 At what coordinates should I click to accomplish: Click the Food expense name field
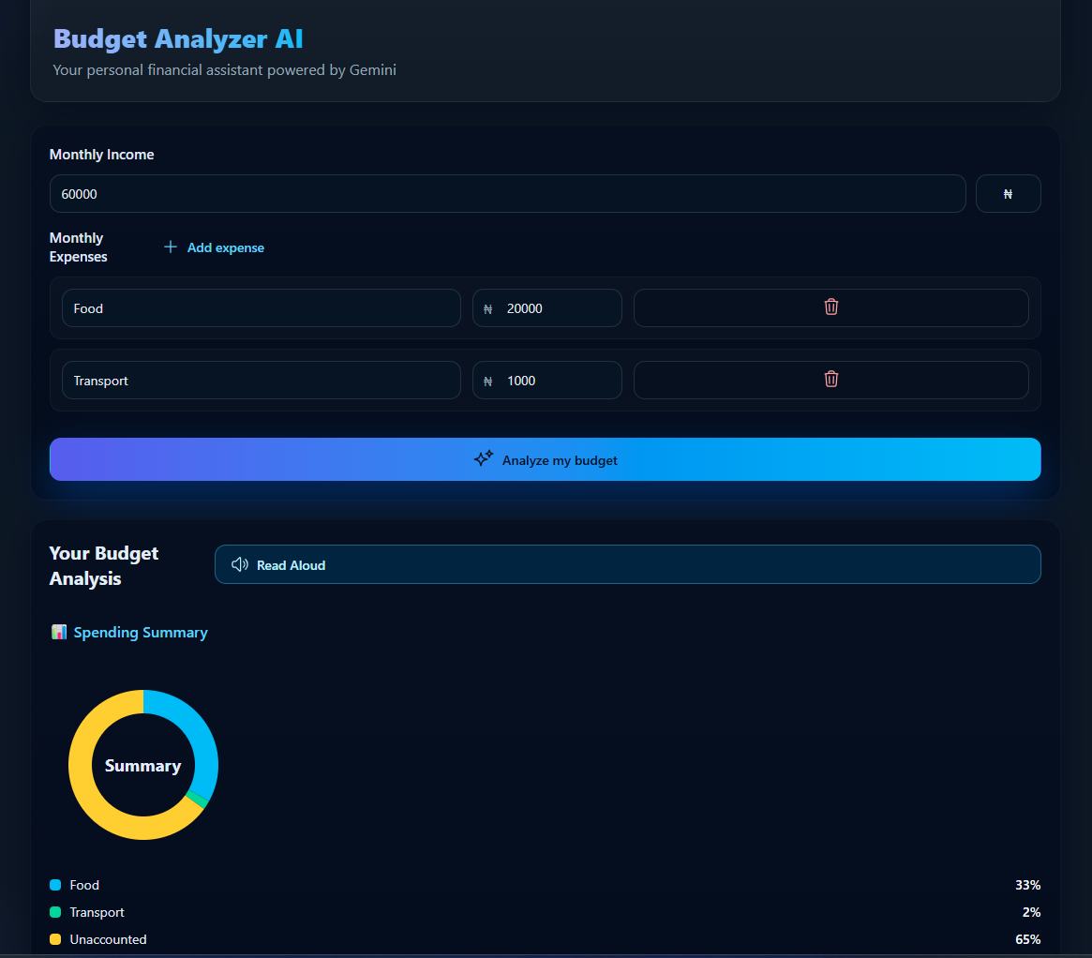[262, 308]
